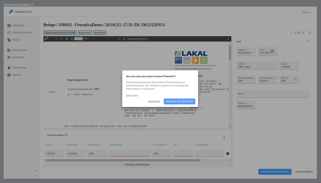Click the Positionsdaten Nettobetrag field
This screenshot has width=321, height=183.
coord(75,154)
